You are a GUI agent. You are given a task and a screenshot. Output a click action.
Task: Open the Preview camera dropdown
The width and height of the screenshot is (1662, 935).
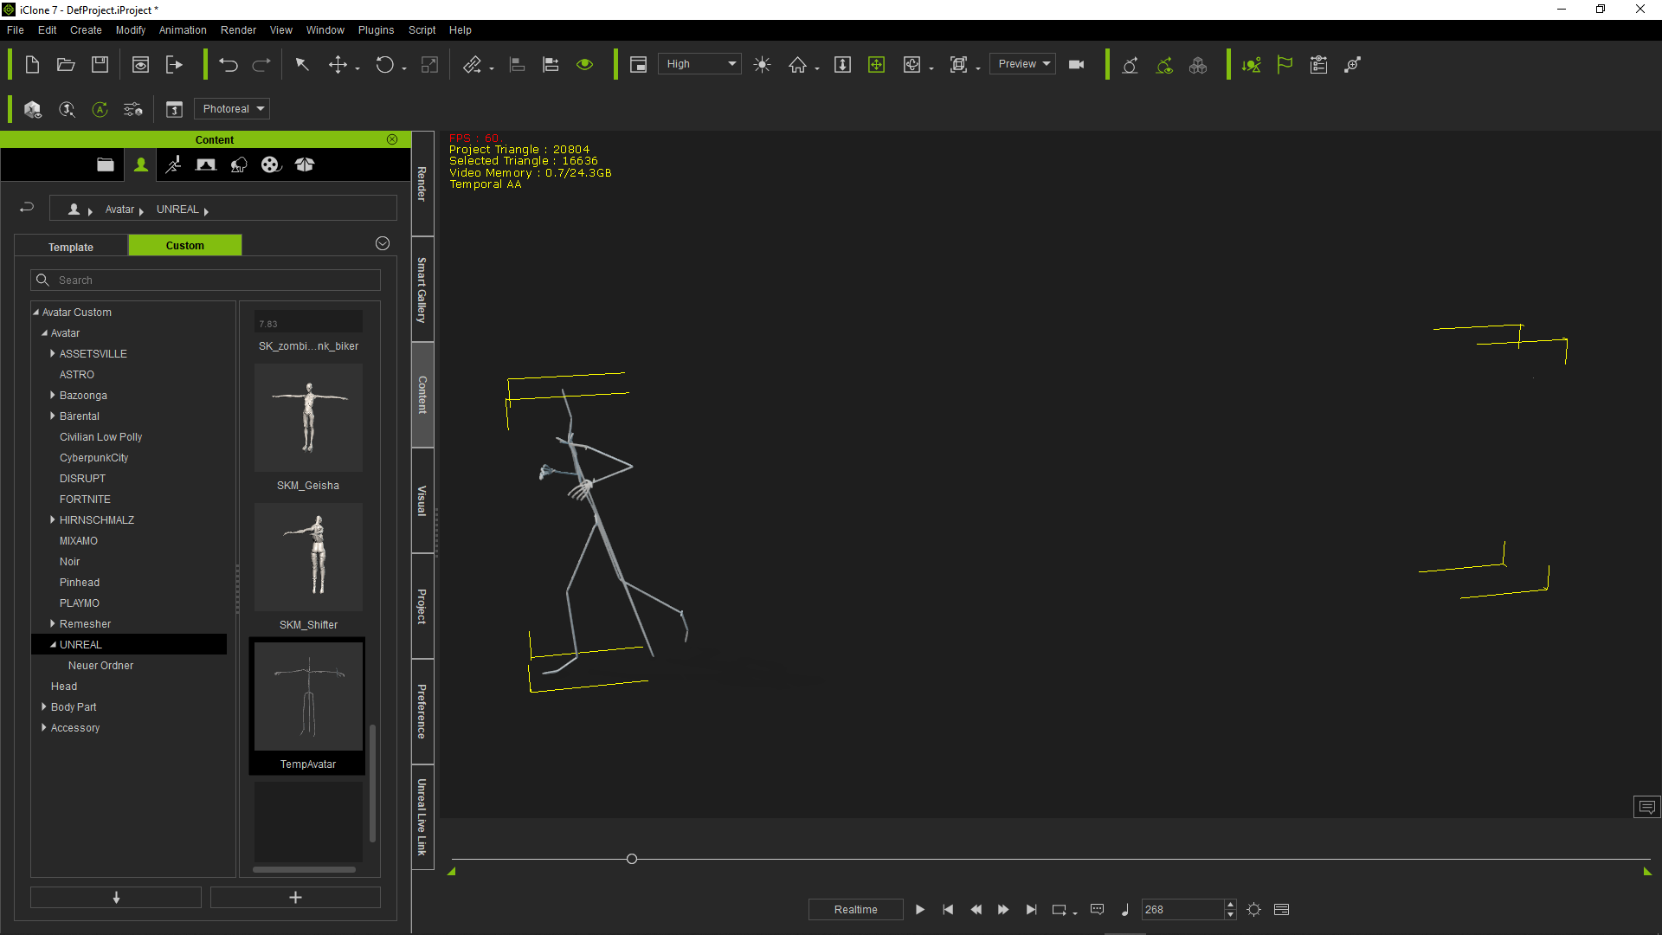1022,64
